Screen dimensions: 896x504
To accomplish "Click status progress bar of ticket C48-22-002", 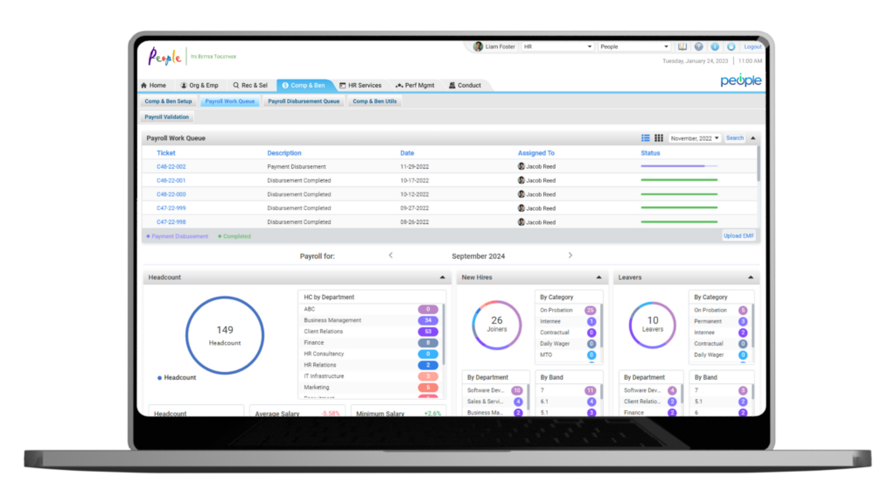I will tap(679, 166).
